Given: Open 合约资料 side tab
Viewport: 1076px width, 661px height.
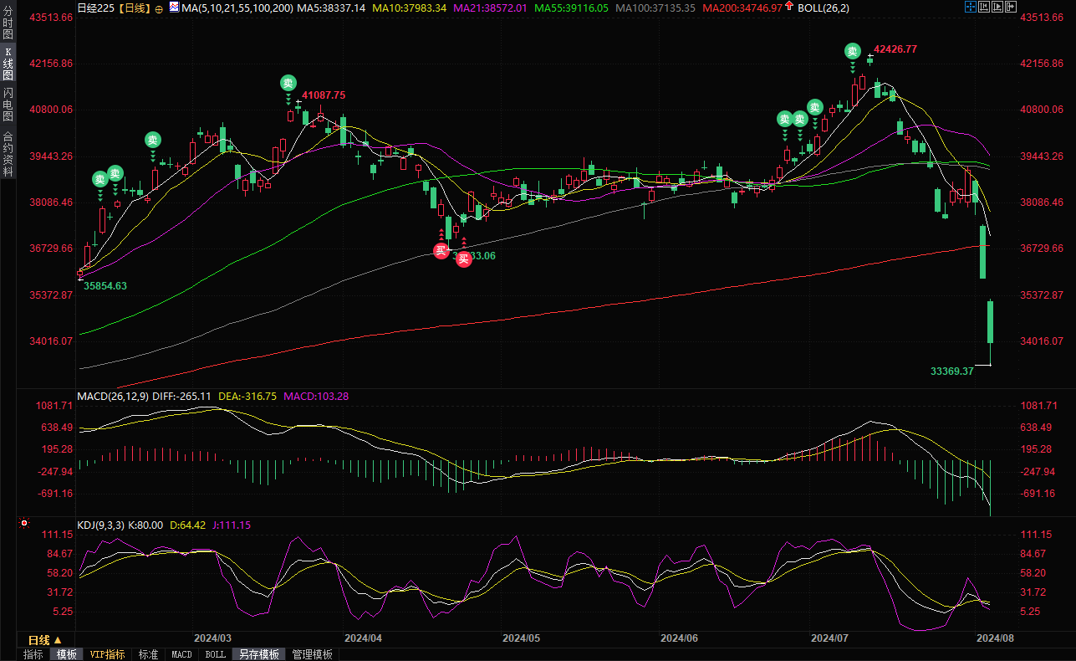Looking at the screenshot, I should pyautogui.click(x=8, y=153).
